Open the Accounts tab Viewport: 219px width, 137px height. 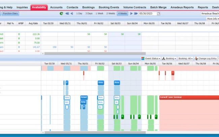(x=56, y=7)
